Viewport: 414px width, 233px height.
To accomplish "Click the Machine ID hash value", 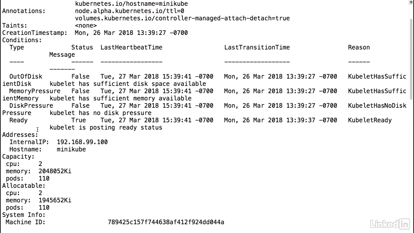I will [166, 222].
